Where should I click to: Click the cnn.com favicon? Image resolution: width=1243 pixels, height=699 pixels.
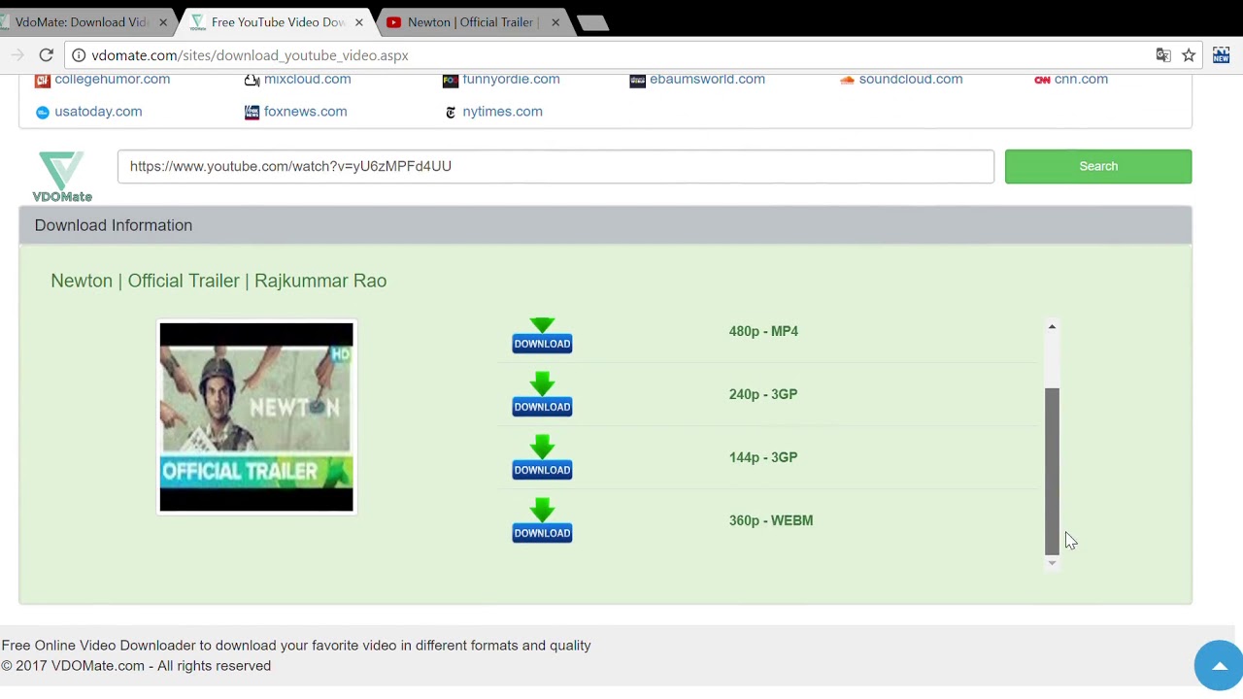(1042, 80)
